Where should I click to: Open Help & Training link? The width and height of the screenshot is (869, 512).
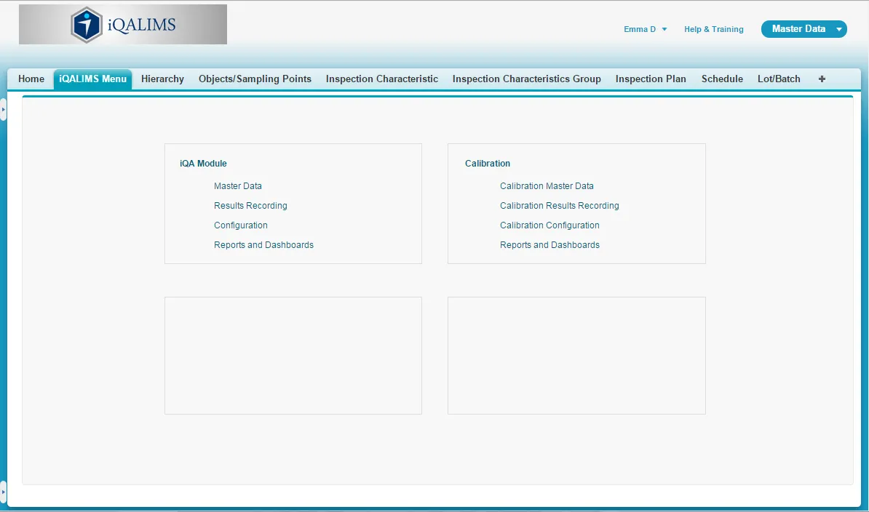tap(714, 29)
